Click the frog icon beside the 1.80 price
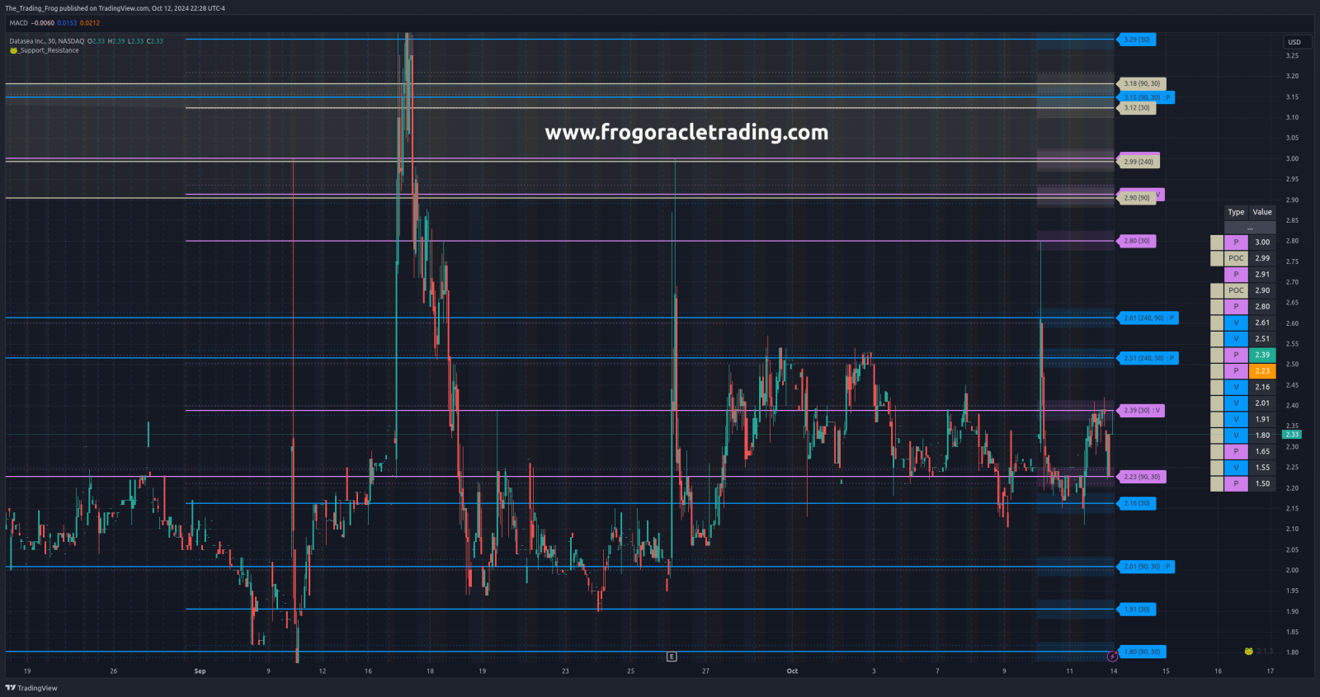This screenshot has width=1320, height=697. 1249,652
